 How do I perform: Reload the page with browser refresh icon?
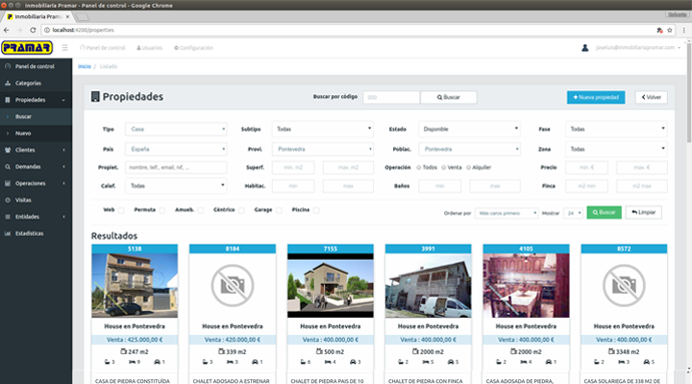coord(33,30)
